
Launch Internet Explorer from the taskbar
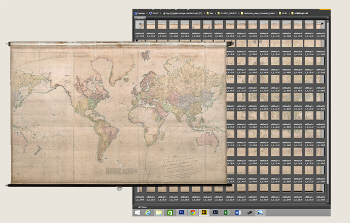148,212
